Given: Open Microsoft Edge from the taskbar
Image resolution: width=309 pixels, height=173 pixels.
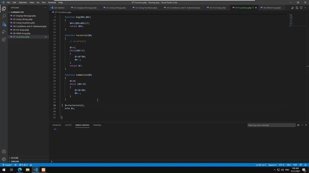Looking at the screenshot, I should click(x=20, y=170).
